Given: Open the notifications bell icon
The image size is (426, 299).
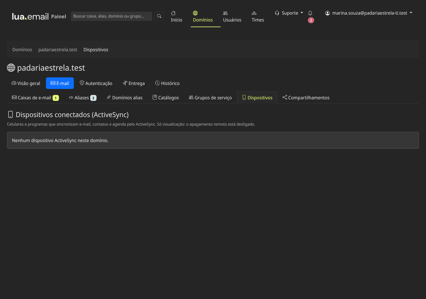Looking at the screenshot, I should coord(310,13).
